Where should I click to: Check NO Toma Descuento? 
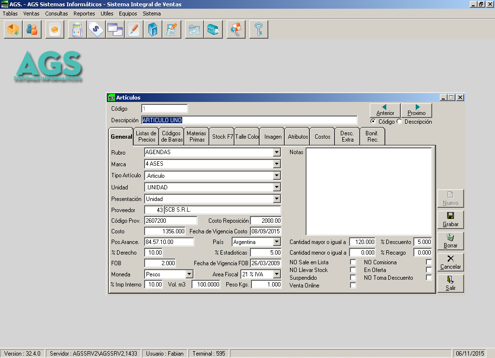point(429,278)
